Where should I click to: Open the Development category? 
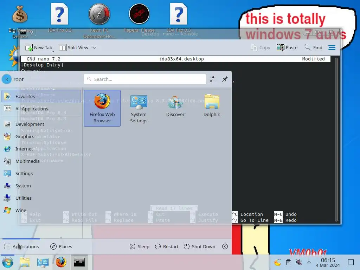(41, 124)
